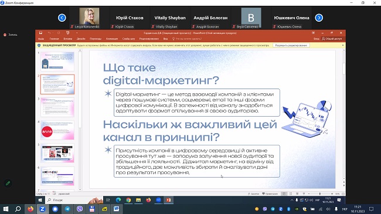Click Chrome icon in shared-screen taskbar
The width and height of the screenshot is (381, 214).
(x=128, y=200)
